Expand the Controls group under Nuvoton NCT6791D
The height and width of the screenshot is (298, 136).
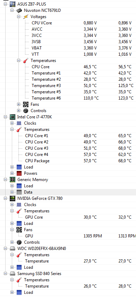click(x=18, y=111)
